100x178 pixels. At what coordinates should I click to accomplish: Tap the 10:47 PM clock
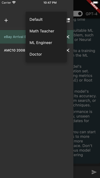(x=50, y=3)
